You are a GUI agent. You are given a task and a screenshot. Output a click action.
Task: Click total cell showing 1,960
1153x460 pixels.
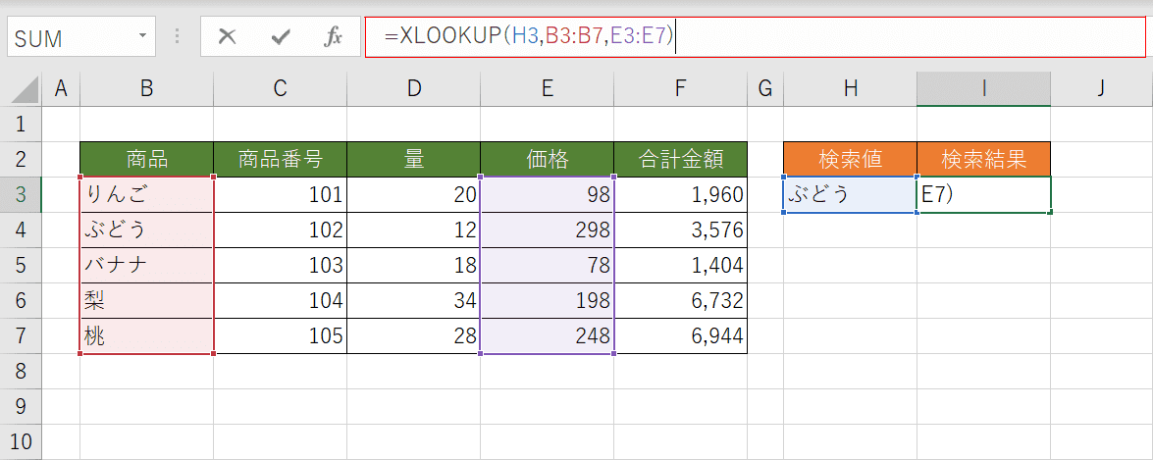680,195
